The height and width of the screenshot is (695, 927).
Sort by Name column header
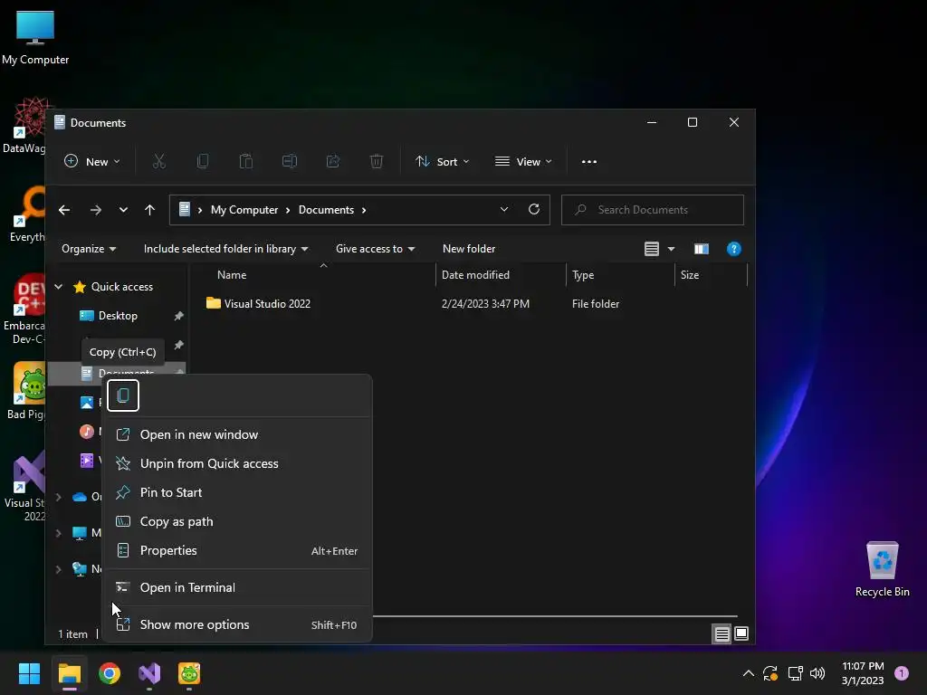click(231, 275)
